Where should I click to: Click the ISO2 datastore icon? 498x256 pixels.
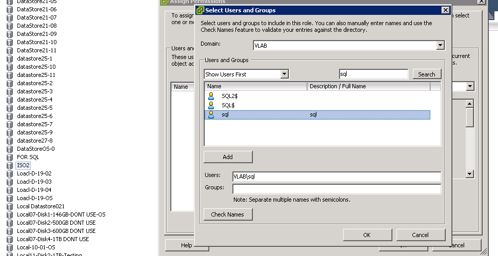point(10,166)
